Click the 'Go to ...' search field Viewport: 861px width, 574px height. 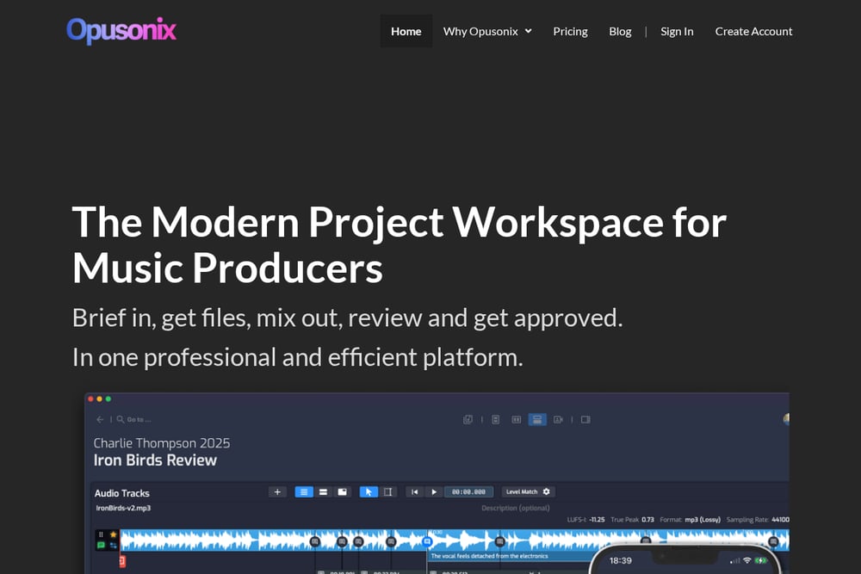[x=134, y=419]
